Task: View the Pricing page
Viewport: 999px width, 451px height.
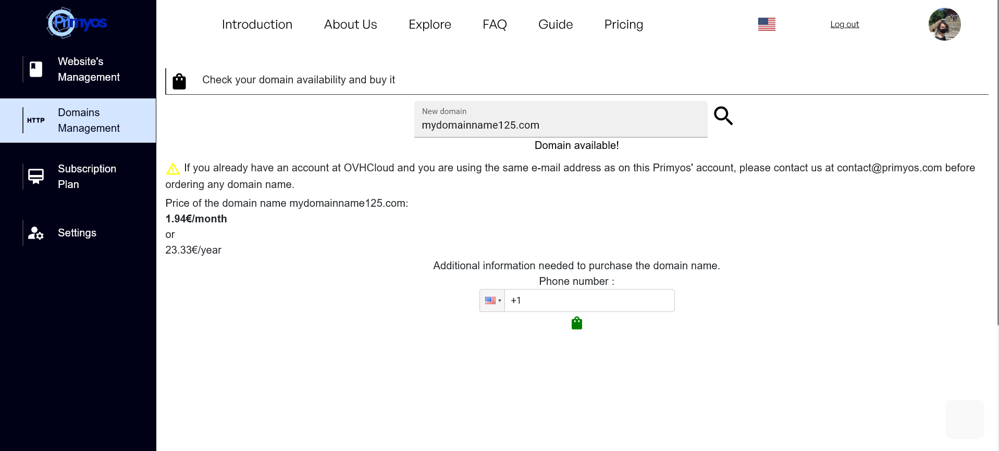Action: click(x=624, y=24)
